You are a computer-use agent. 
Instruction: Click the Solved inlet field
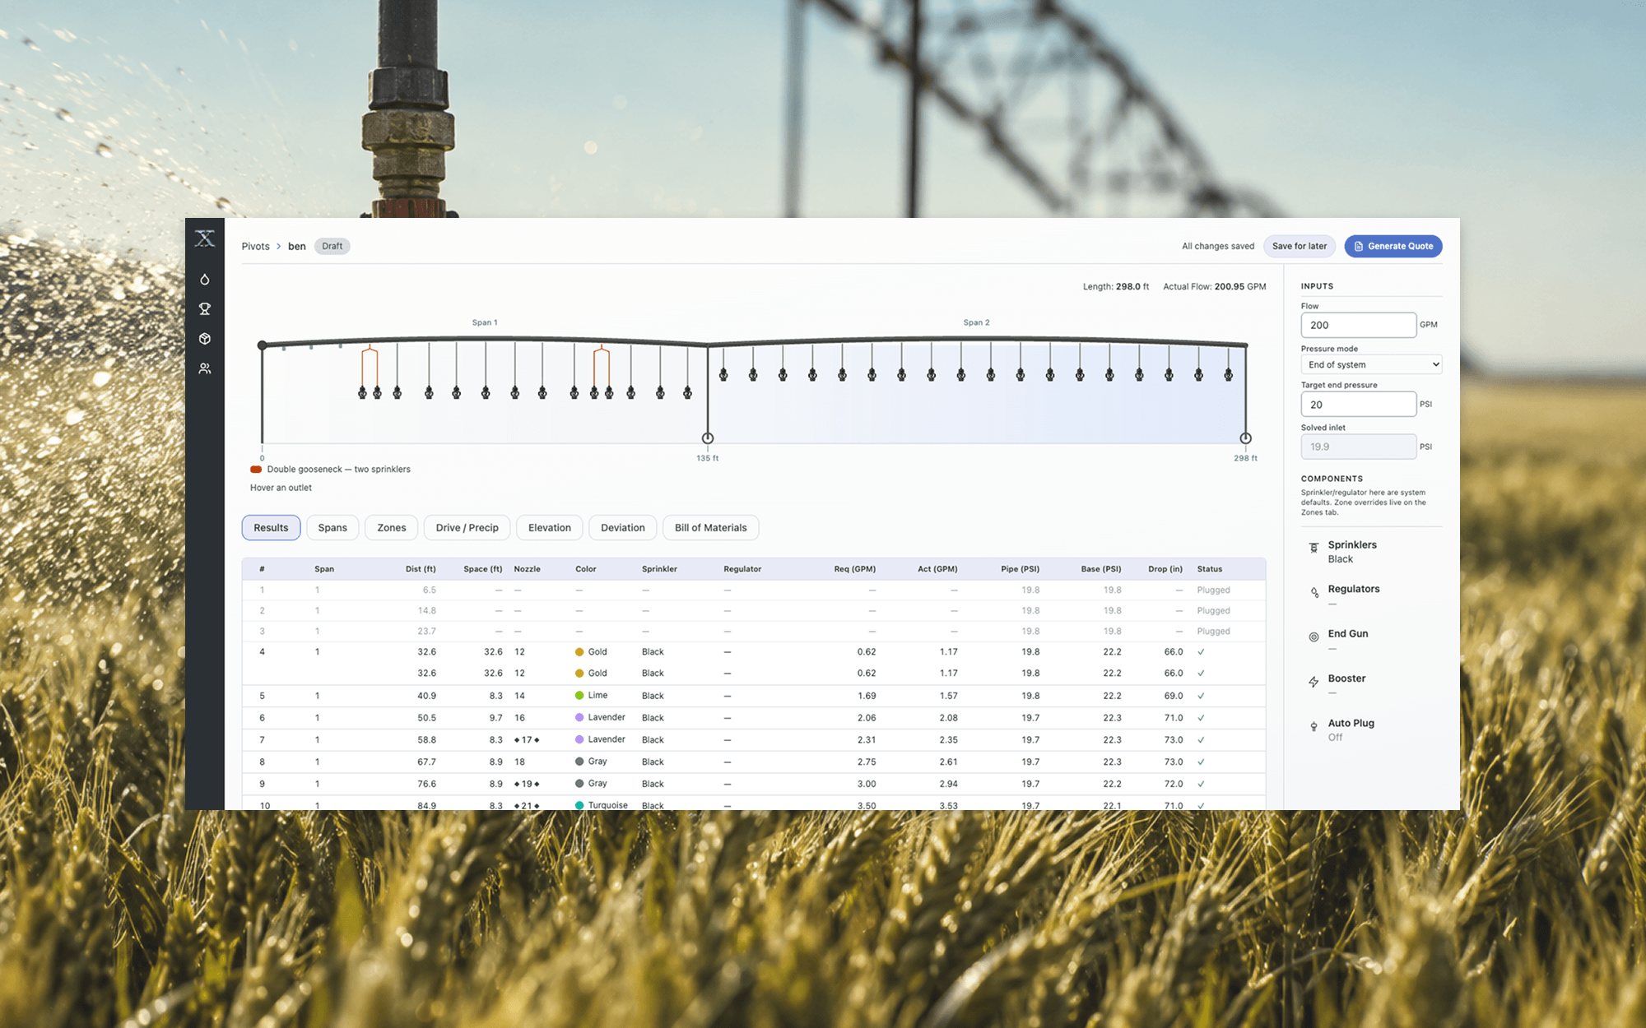(x=1358, y=447)
